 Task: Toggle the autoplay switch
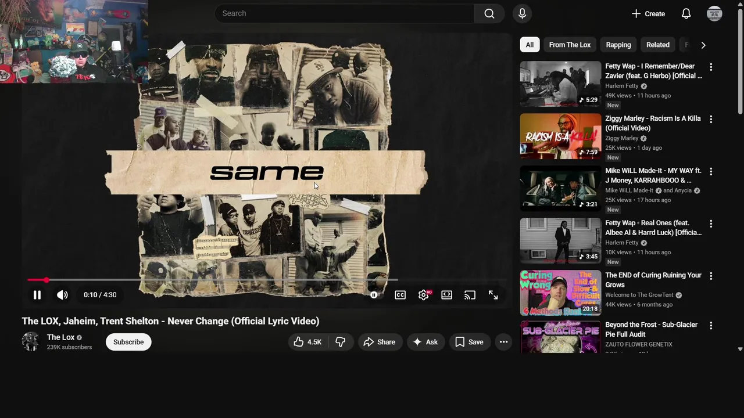(374, 295)
